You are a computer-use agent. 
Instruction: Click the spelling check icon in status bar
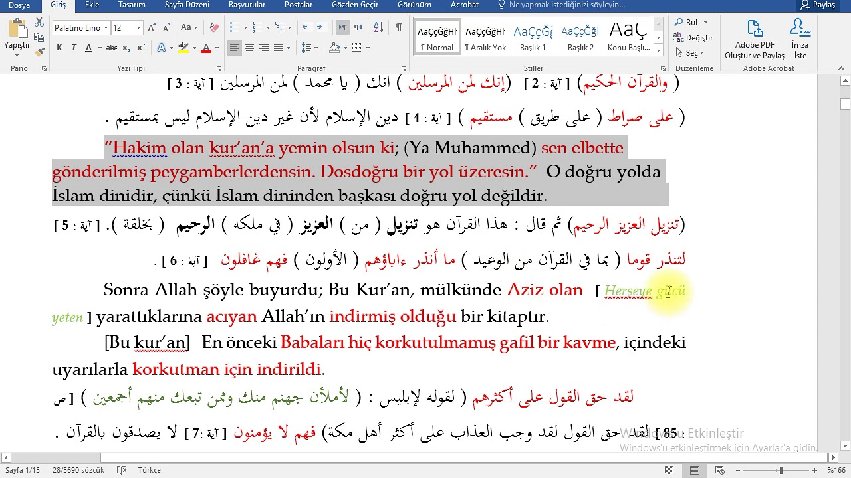pos(122,470)
